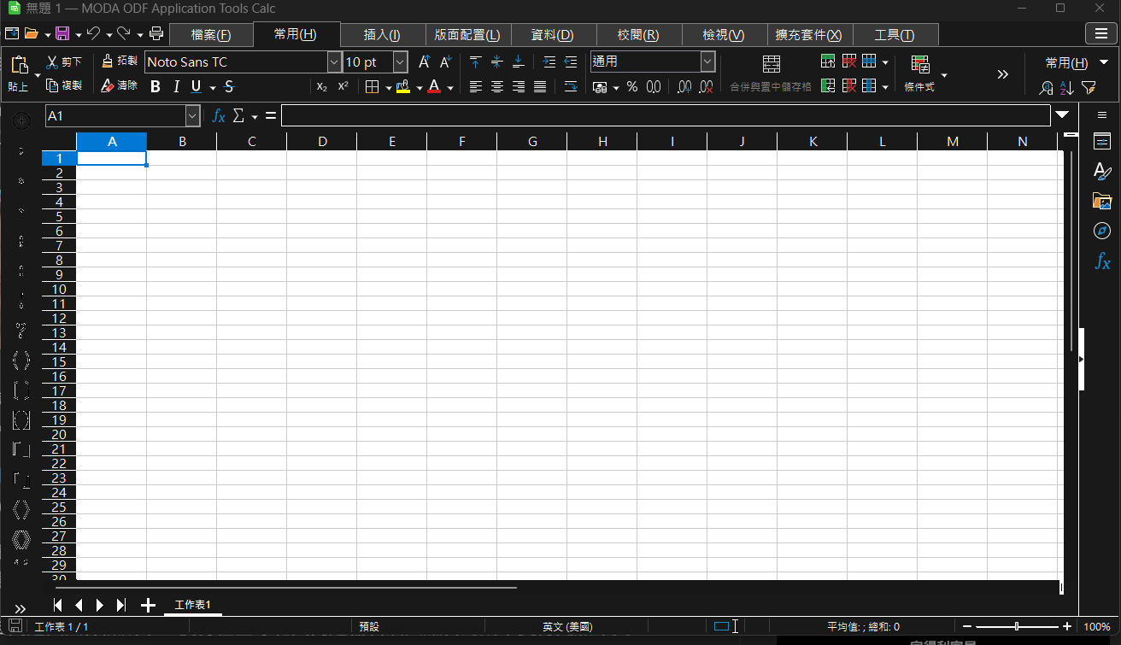Toggle italic text formatting
Screen dimensions: 1121x645
pyautogui.click(x=176, y=86)
